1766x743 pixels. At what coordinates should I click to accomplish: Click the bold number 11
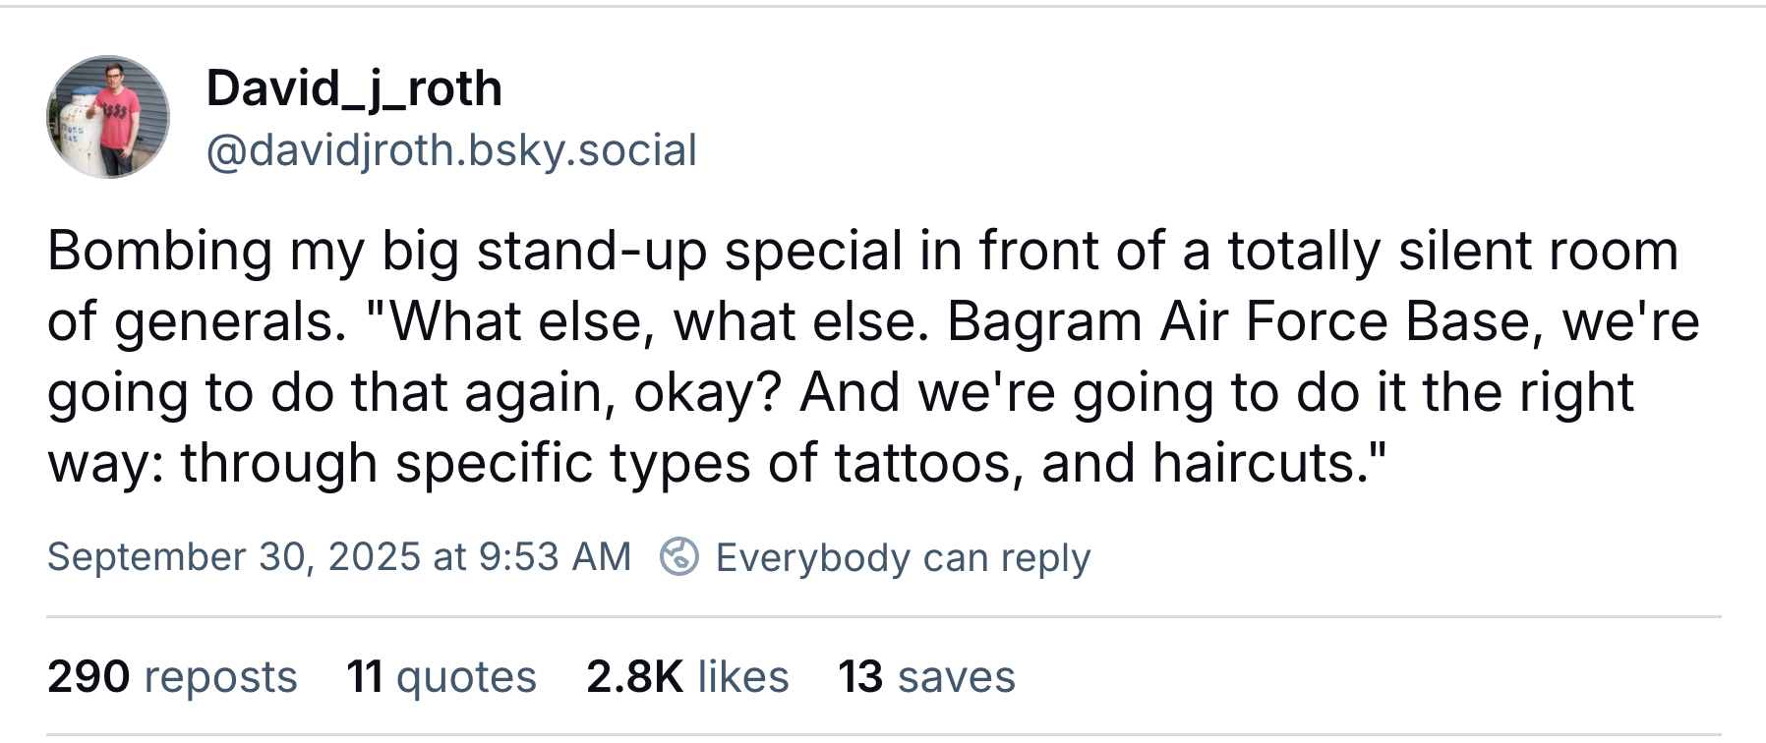coord(365,676)
